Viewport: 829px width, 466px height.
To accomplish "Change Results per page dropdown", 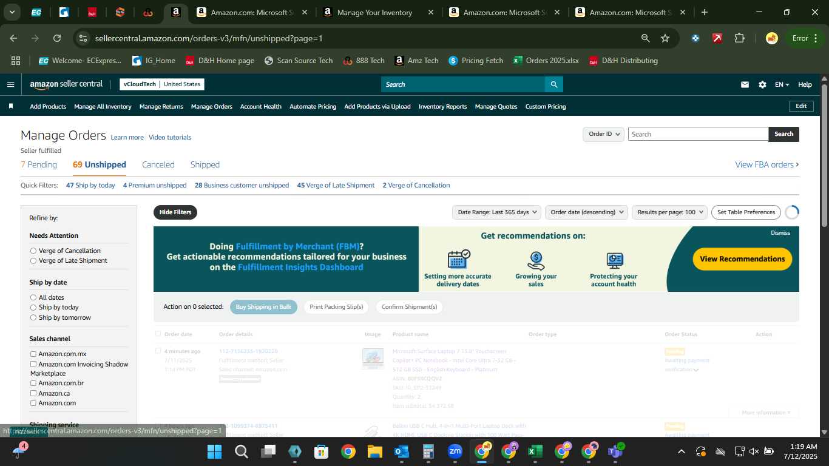I will [x=669, y=212].
